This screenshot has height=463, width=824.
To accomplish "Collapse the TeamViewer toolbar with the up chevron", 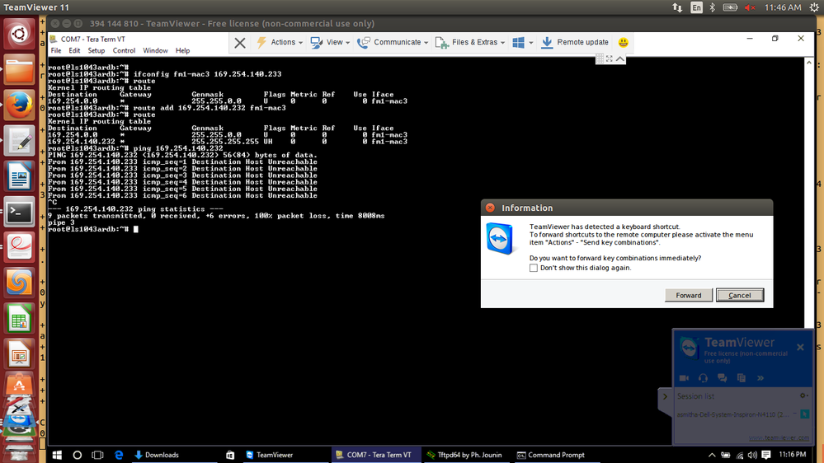I will [x=620, y=58].
